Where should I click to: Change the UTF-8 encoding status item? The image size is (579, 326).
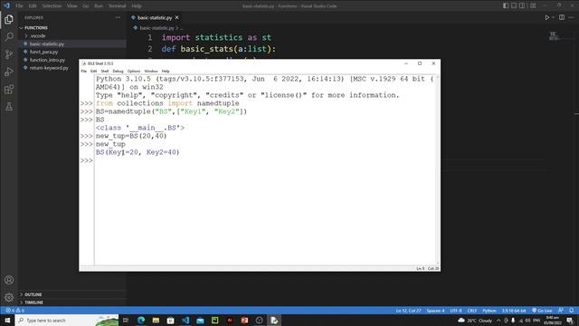coord(456,311)
